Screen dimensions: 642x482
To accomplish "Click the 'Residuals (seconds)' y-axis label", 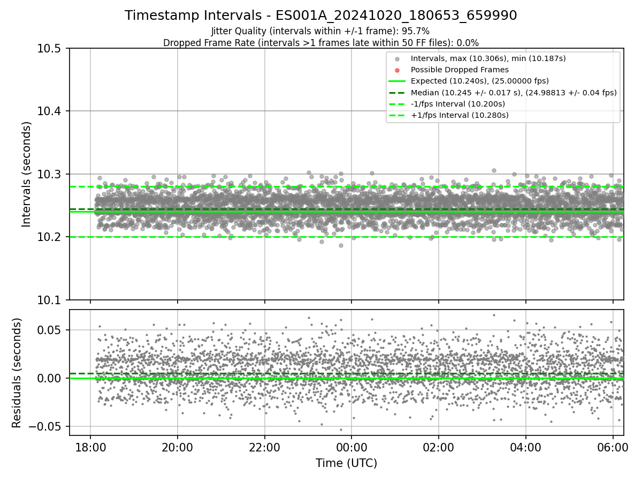I will 17,373.
